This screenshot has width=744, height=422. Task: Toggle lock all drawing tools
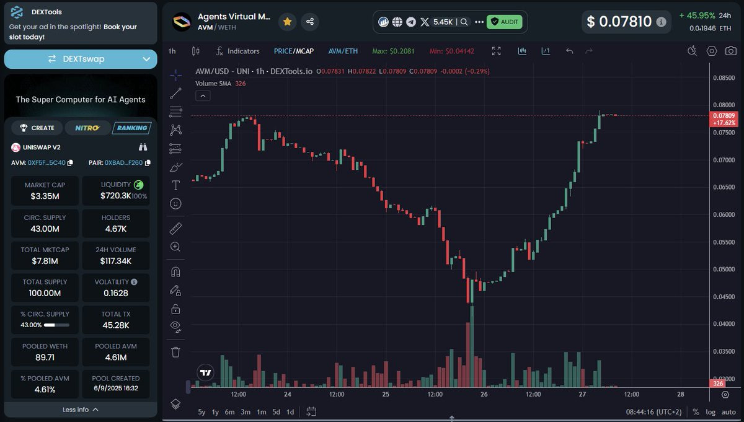coord(175,309)
